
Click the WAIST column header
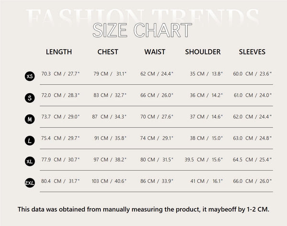coord(155,52)
